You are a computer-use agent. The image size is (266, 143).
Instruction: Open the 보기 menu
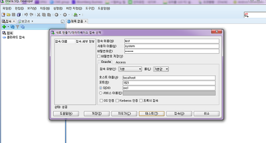pyautogui.click(x=32, y=8)
